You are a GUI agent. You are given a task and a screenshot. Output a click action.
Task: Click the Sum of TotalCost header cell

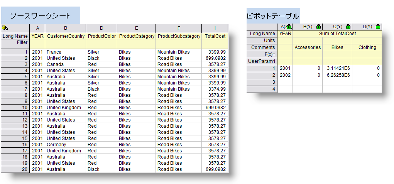[x=337, y=34]
